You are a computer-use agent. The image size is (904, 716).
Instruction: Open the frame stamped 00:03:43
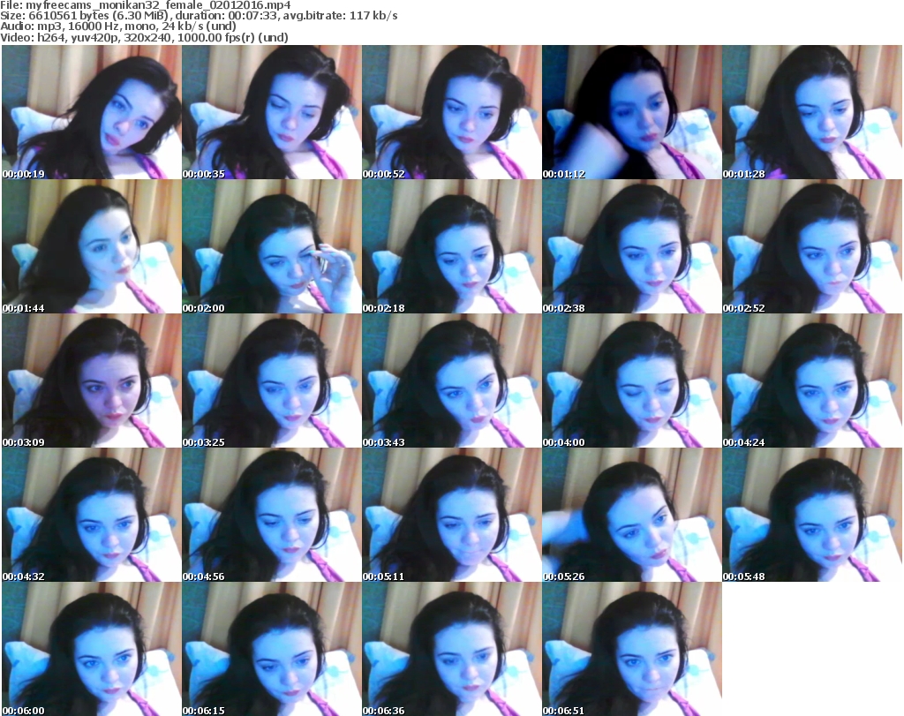(451, 381)
